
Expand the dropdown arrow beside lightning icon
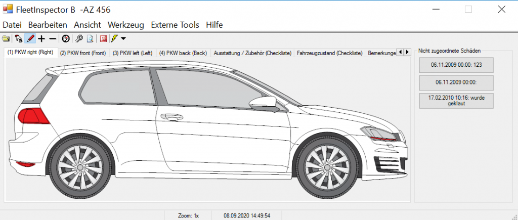click(x=123, y=39)
